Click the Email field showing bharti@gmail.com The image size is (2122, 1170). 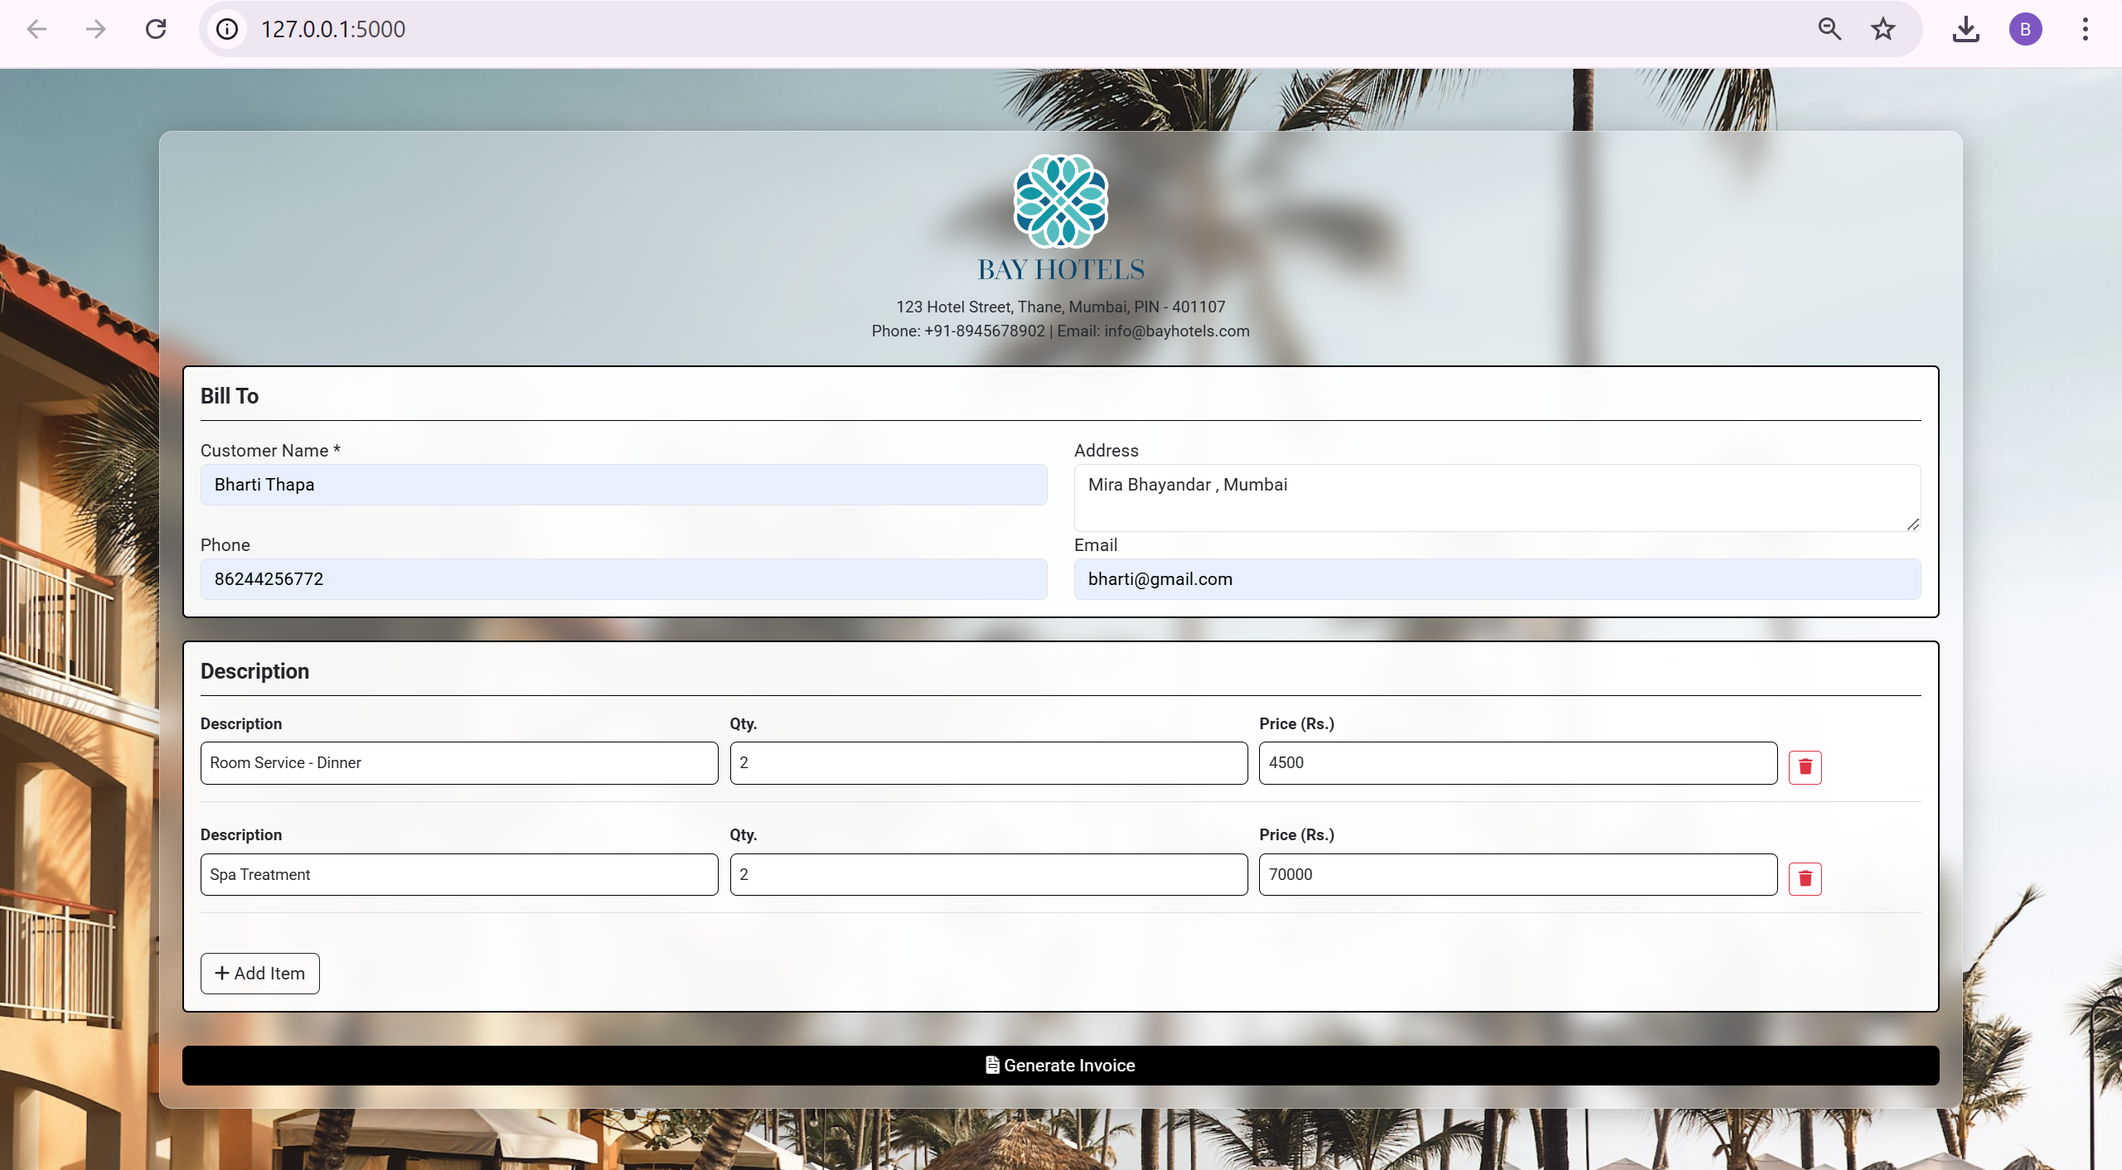[x=1496, y=578]
